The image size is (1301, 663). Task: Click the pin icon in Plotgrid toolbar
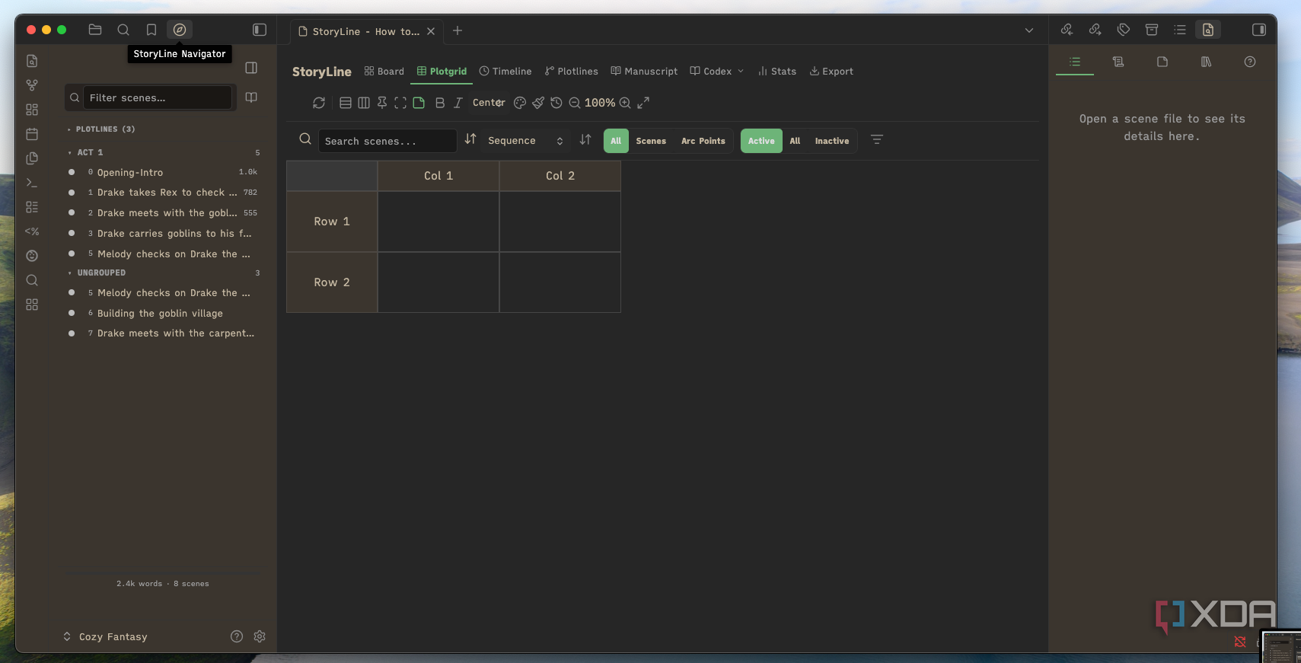click(x=382, y=103)
